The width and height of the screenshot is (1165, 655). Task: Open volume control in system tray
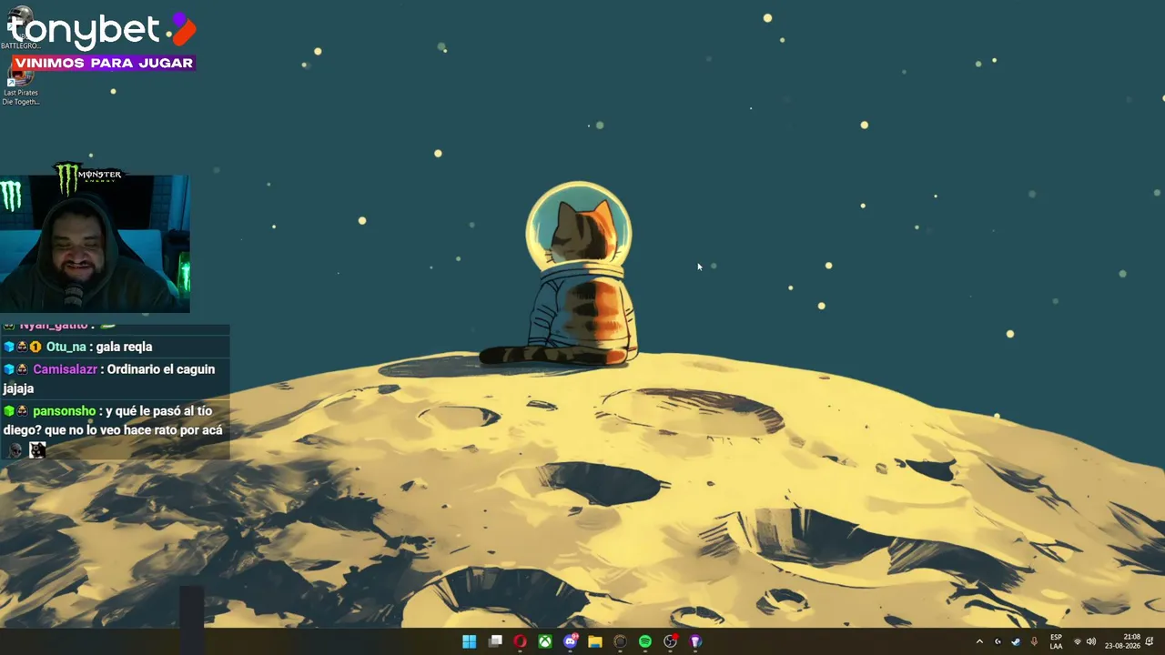(x=1091, y=641)
